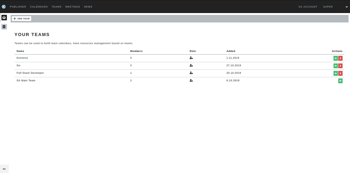The height and width of the screenshot is (173, 350).
Task: Open the contacts sidebar icon
Action: coord(4,27)
